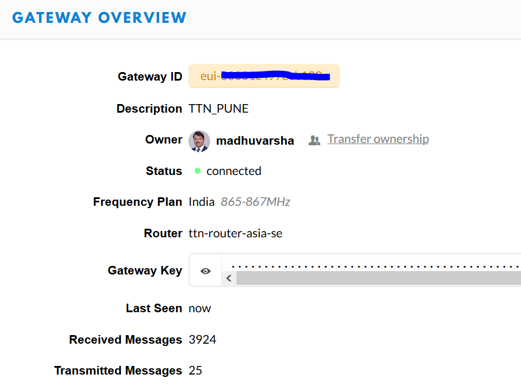Click the GATEWAY OVERVIEW page title

click(x=99, y=17)
